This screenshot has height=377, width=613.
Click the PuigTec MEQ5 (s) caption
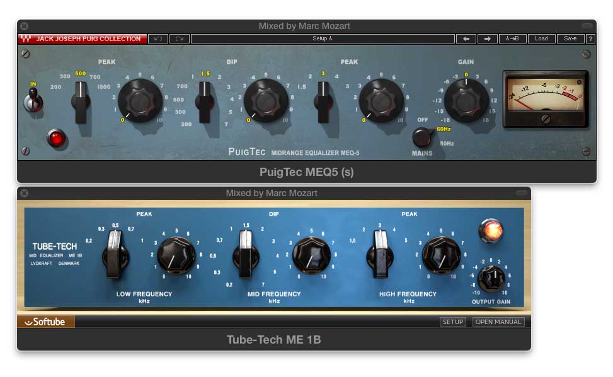tap(307, 172)
